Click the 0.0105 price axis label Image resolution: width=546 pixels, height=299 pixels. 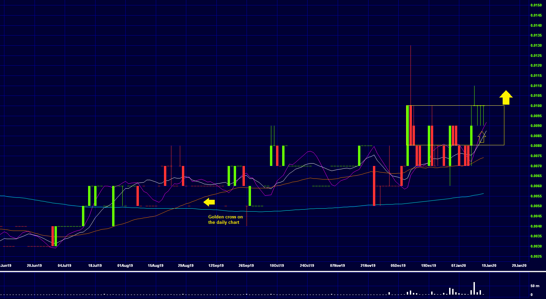click(x=536, y=95)
